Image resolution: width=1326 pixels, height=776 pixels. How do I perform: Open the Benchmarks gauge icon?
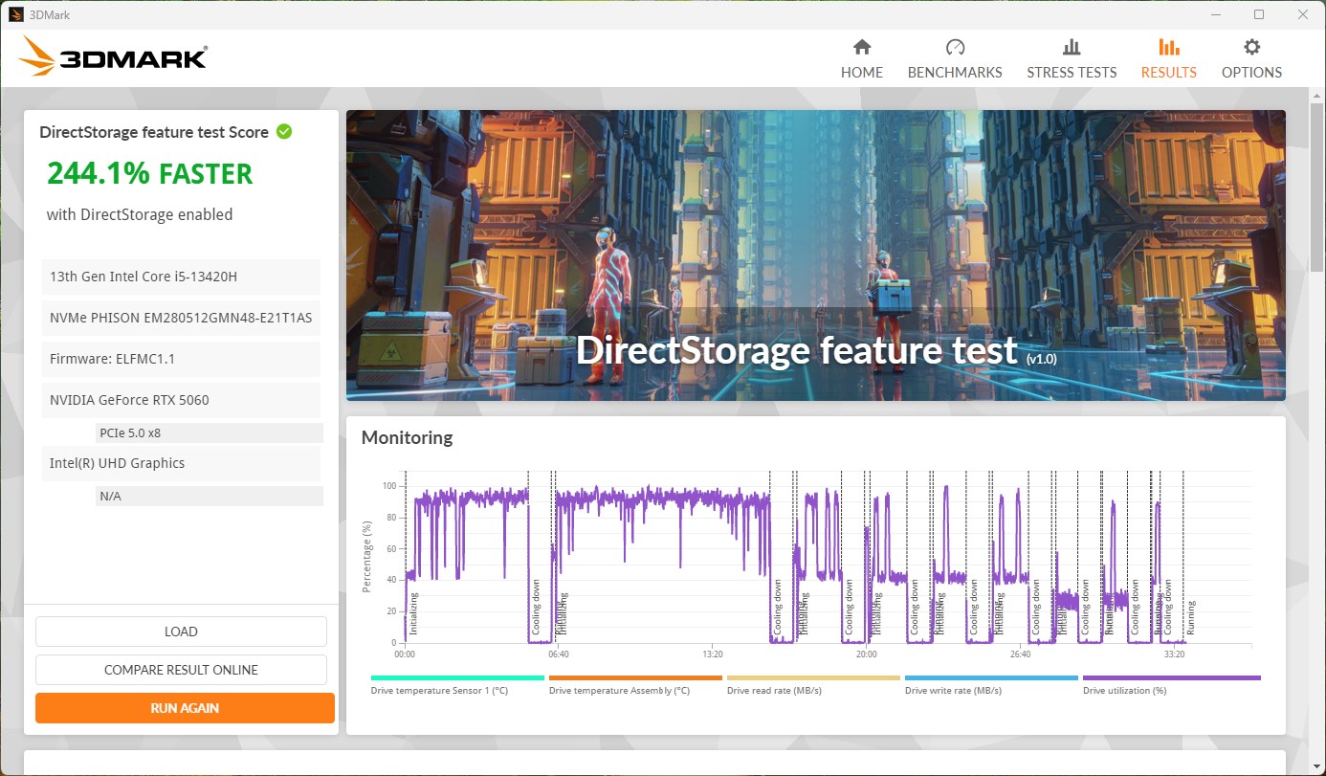pyautogui.click(x=954, y=48)
